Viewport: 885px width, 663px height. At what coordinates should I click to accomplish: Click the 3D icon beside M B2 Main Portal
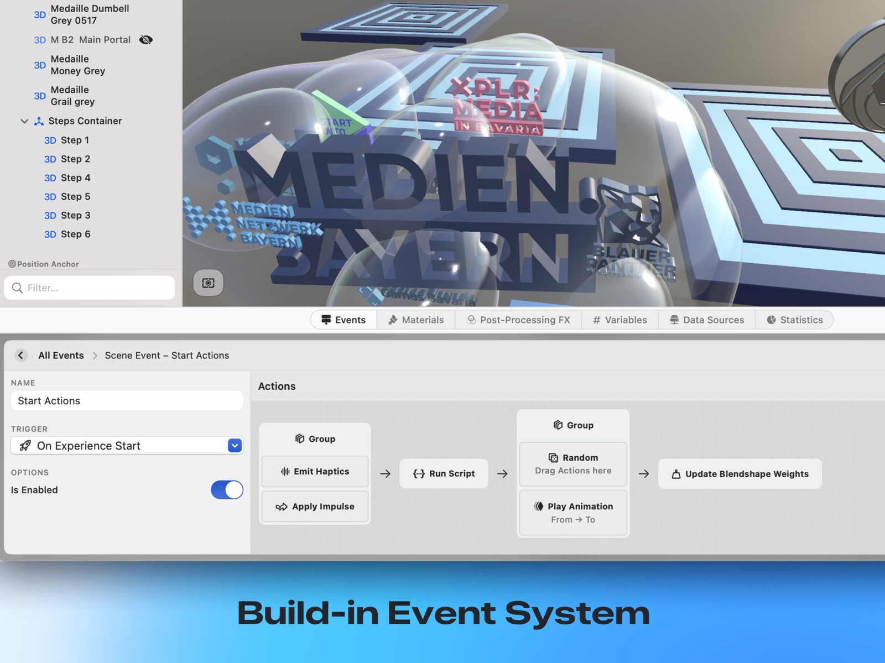(40, 40)
